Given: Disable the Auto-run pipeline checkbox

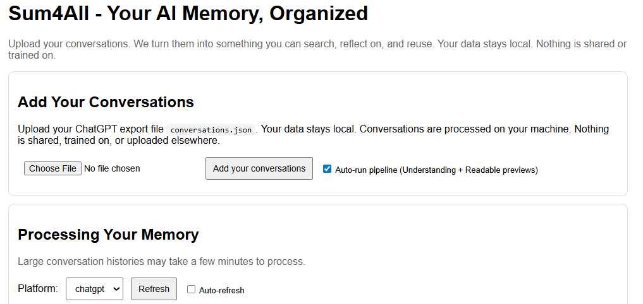Looking at the screenshot, I should (327, 169).
